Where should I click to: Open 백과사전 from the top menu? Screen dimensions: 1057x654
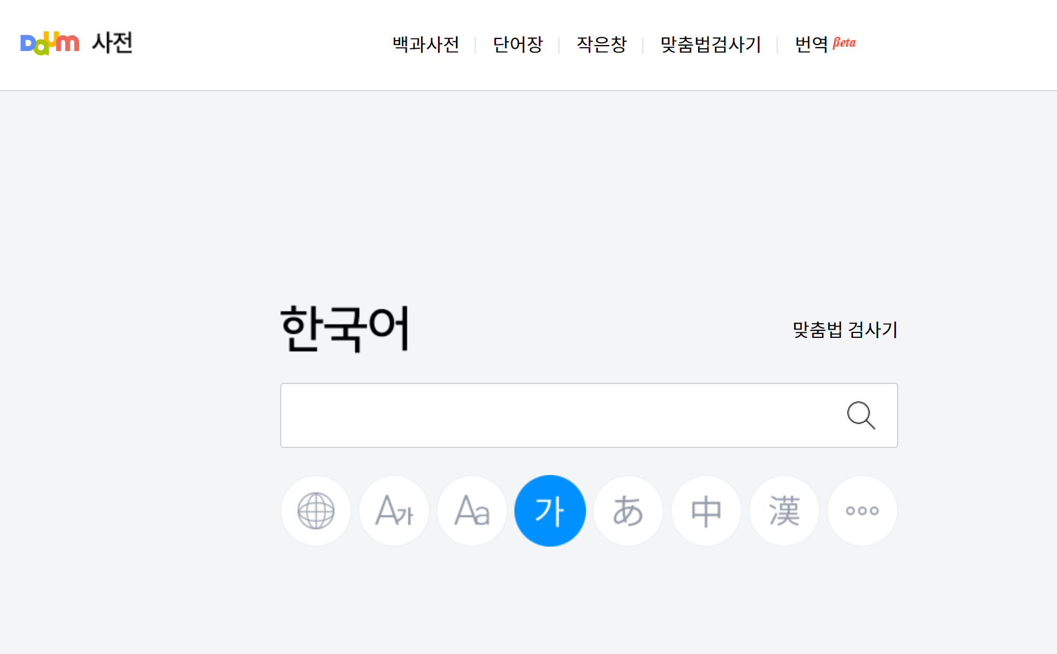426,45
